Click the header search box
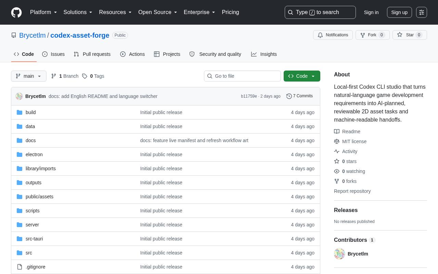438x274 pixels. tap(320, 12)
